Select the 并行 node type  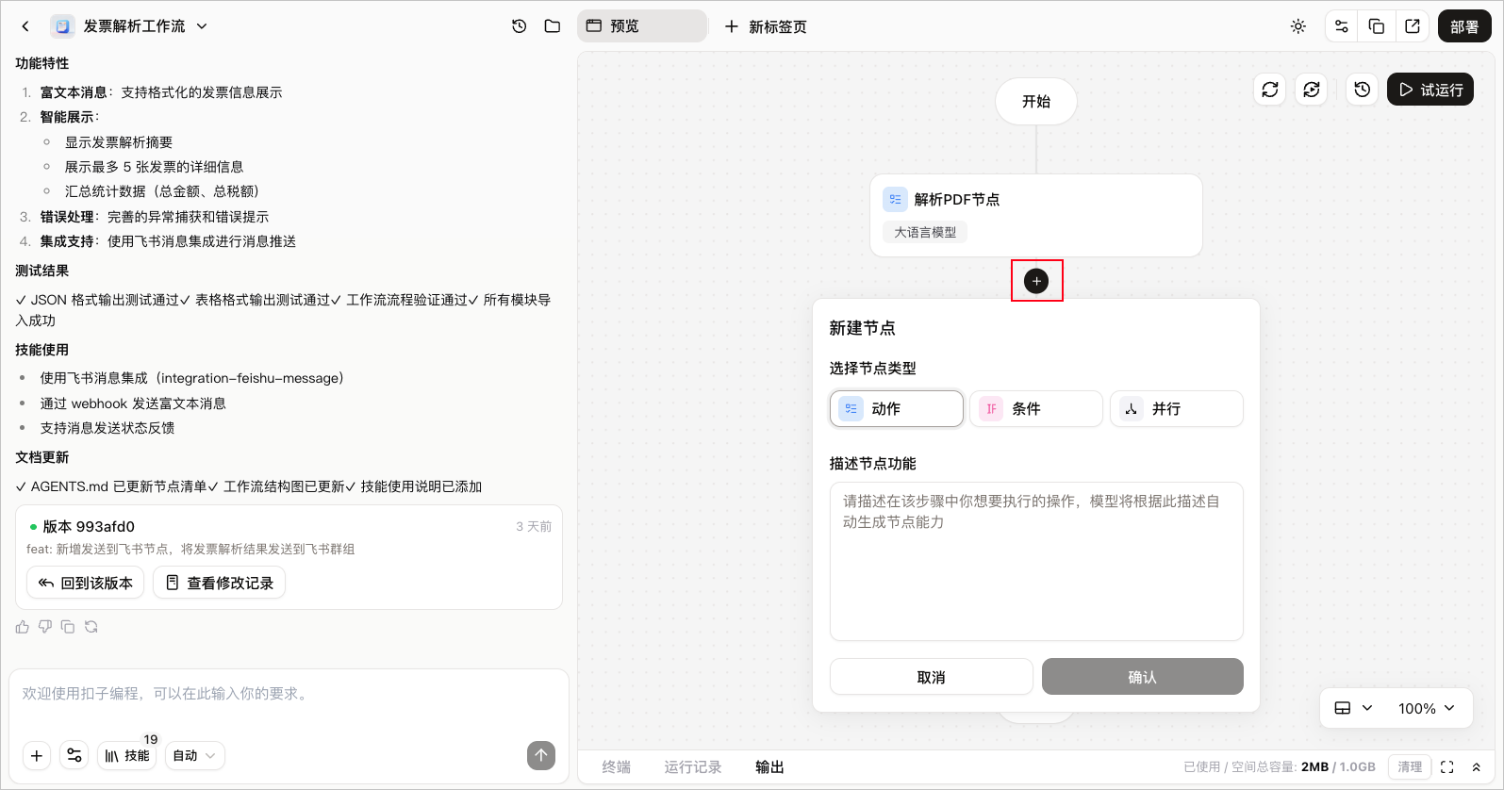(1177, 409)
